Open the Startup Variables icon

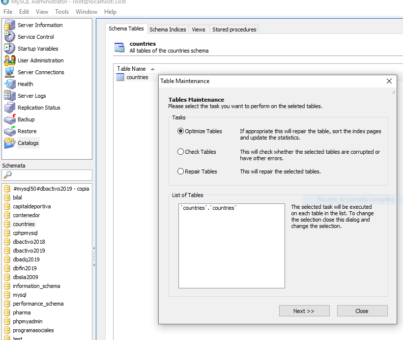click(x=10, y=49)
